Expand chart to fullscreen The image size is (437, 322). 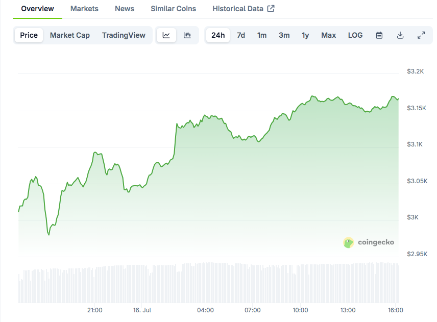pos(421,35)
